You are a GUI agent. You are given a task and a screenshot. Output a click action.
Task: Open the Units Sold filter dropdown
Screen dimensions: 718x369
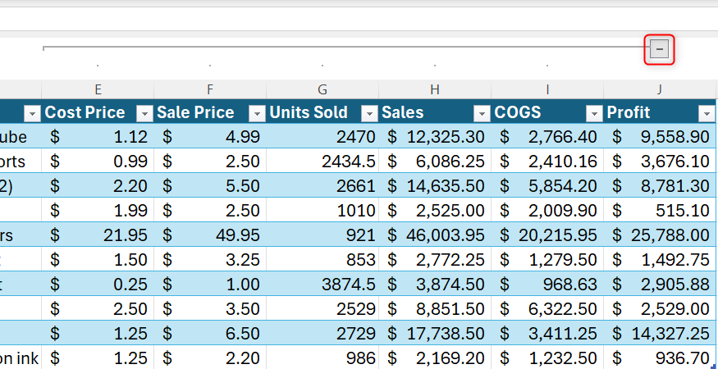(369, 113)
